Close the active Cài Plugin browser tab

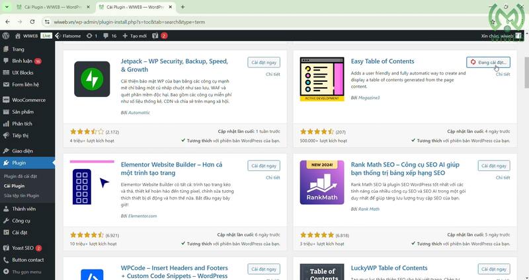coord(171,7)
